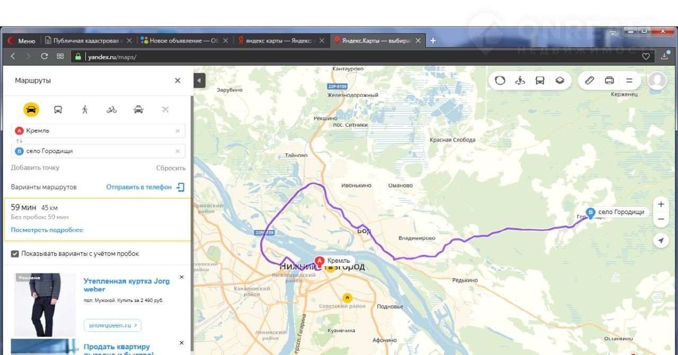The width and height of the screenshot is (678, 355).
Task: Swap start and destination points
Action: pyautogui.click(x=19, y=141)
